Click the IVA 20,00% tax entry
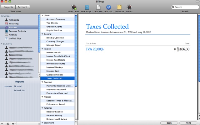 click(95, 49)
